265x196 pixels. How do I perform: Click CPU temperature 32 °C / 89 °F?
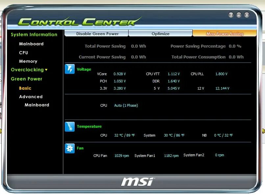point(125,135)
